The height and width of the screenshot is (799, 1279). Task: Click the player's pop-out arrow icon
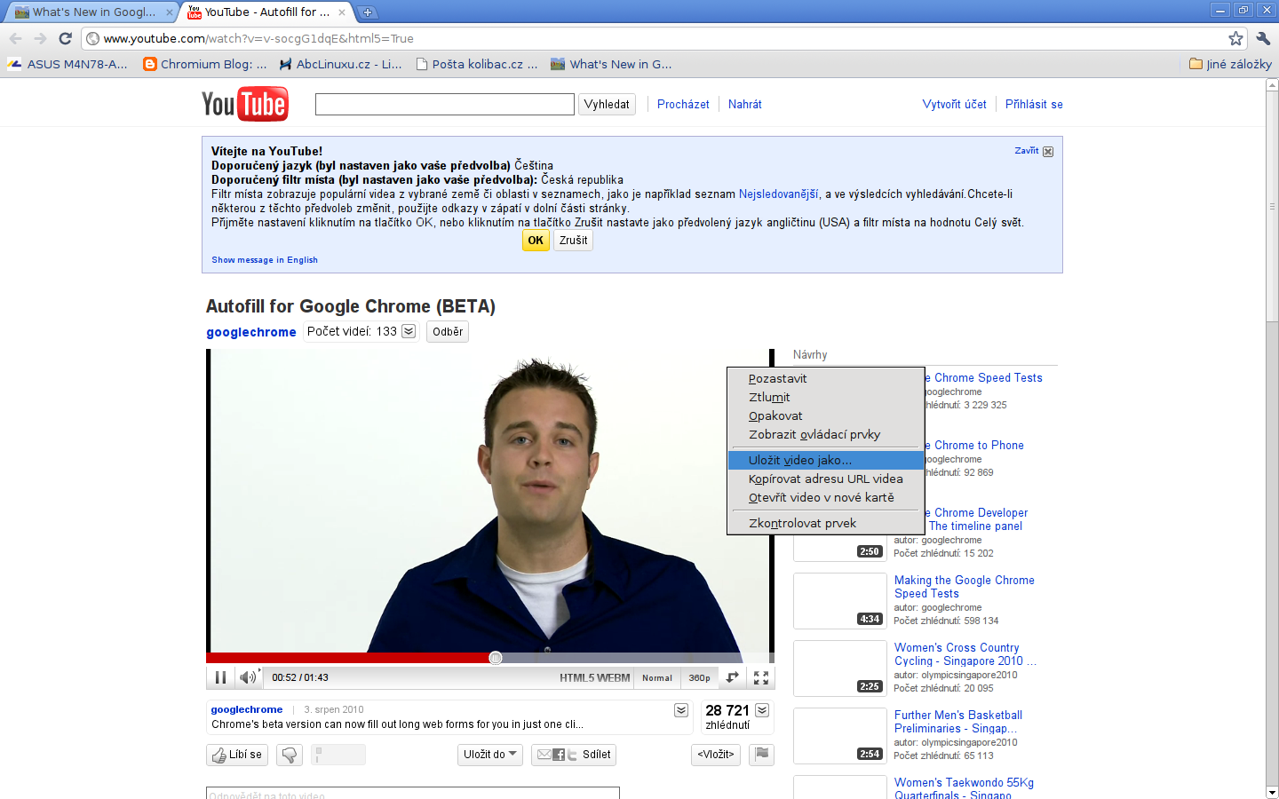[732, 677]
